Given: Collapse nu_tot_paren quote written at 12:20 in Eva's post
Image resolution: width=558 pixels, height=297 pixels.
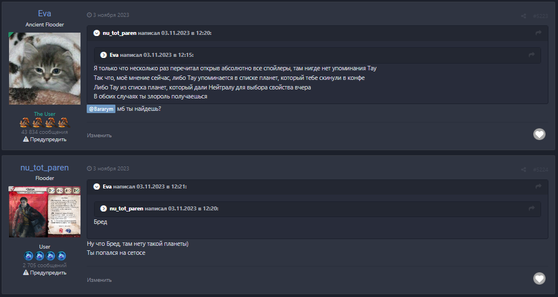Looking at the screenshot, I should 97,34.
